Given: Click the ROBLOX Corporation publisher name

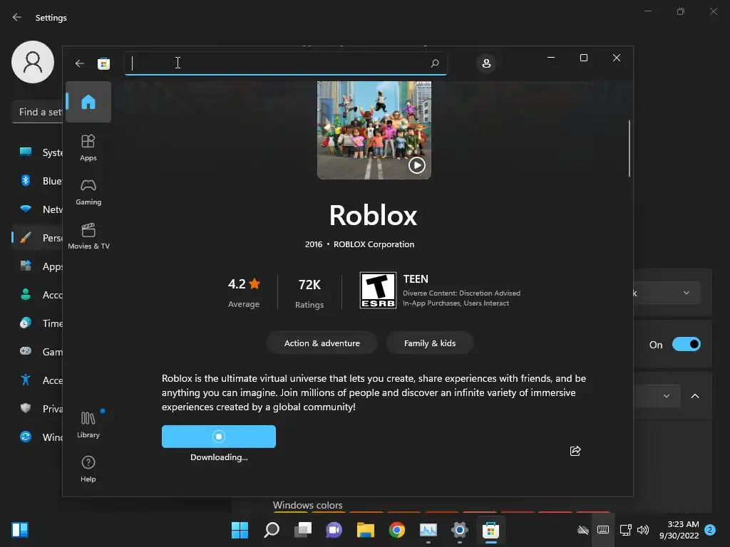Looking at the screenshot, I should coord(374,244).
